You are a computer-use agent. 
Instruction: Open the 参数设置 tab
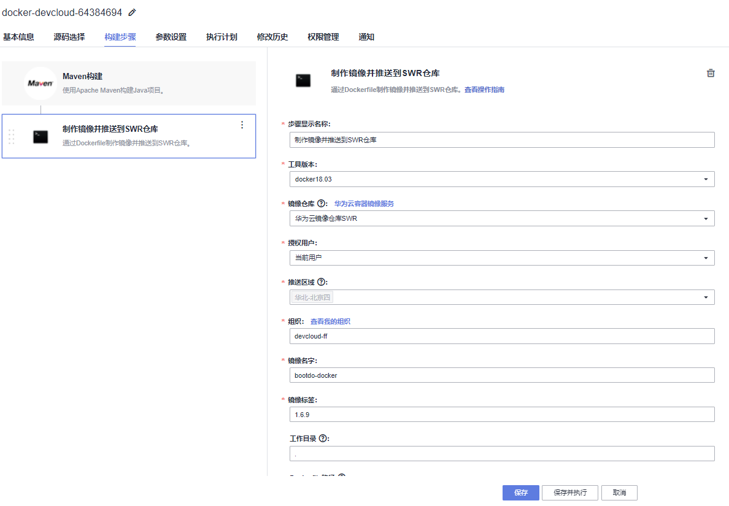pos(171,37)
